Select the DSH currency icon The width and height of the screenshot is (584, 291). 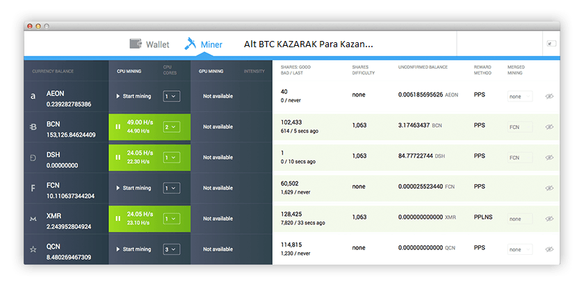click(x=33, y=158)
